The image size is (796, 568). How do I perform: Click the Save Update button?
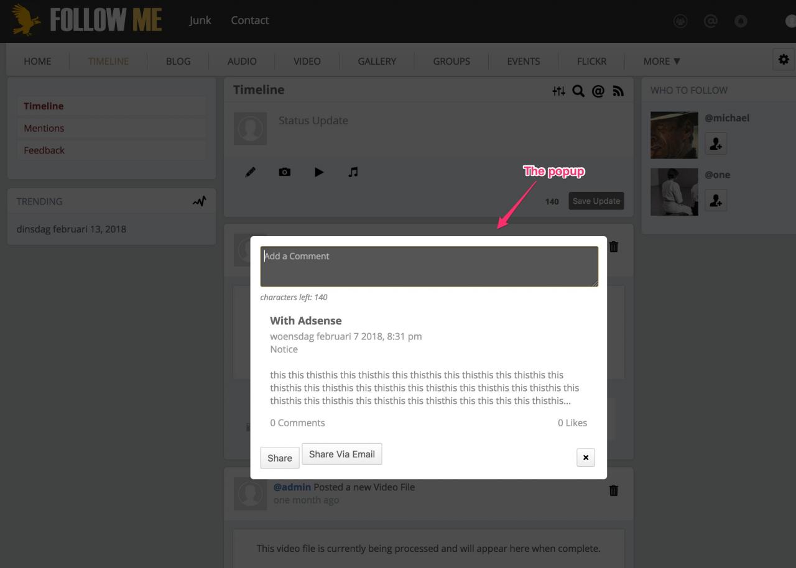tap(596, 201)
